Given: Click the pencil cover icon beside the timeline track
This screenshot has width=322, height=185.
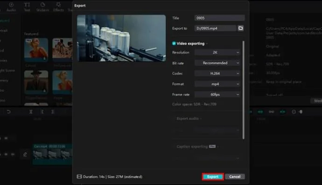Looking at the screenshot, I should point(25,154).
